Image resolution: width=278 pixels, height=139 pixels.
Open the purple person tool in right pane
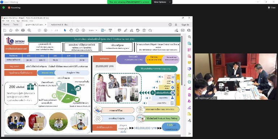(189, 101)
